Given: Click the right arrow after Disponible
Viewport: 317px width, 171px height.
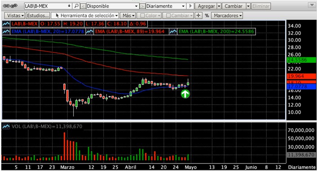Looking at the screenshot, I should point(142,6).
